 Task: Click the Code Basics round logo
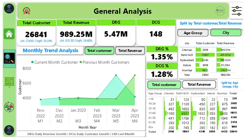(x=220, y=11)
